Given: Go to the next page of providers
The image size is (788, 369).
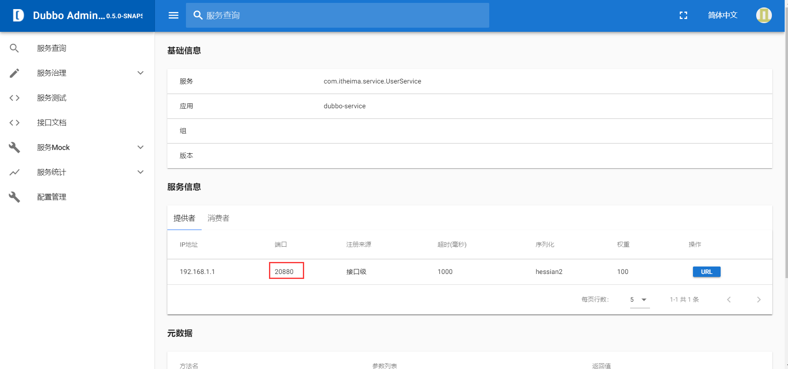Looking at the screenshot, I should [x=759, y=300].
